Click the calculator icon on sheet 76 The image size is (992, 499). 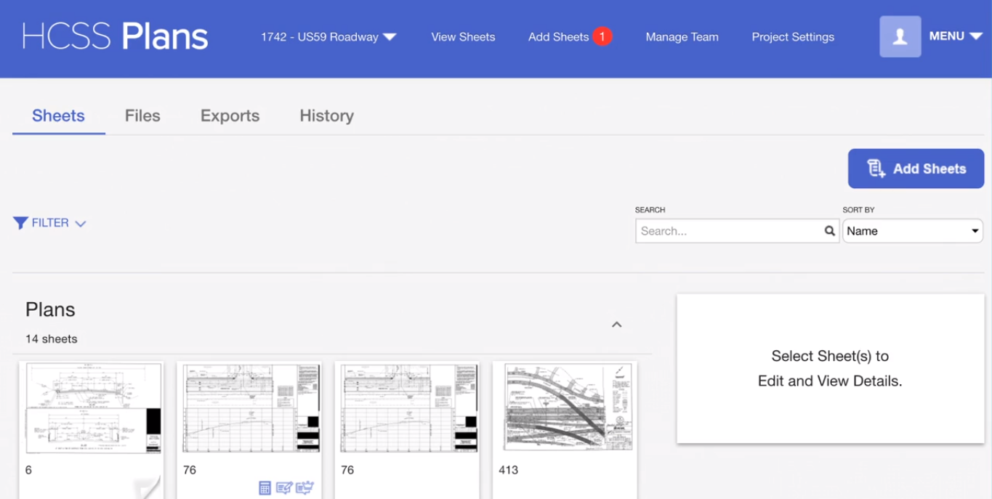tap(265, 488)
